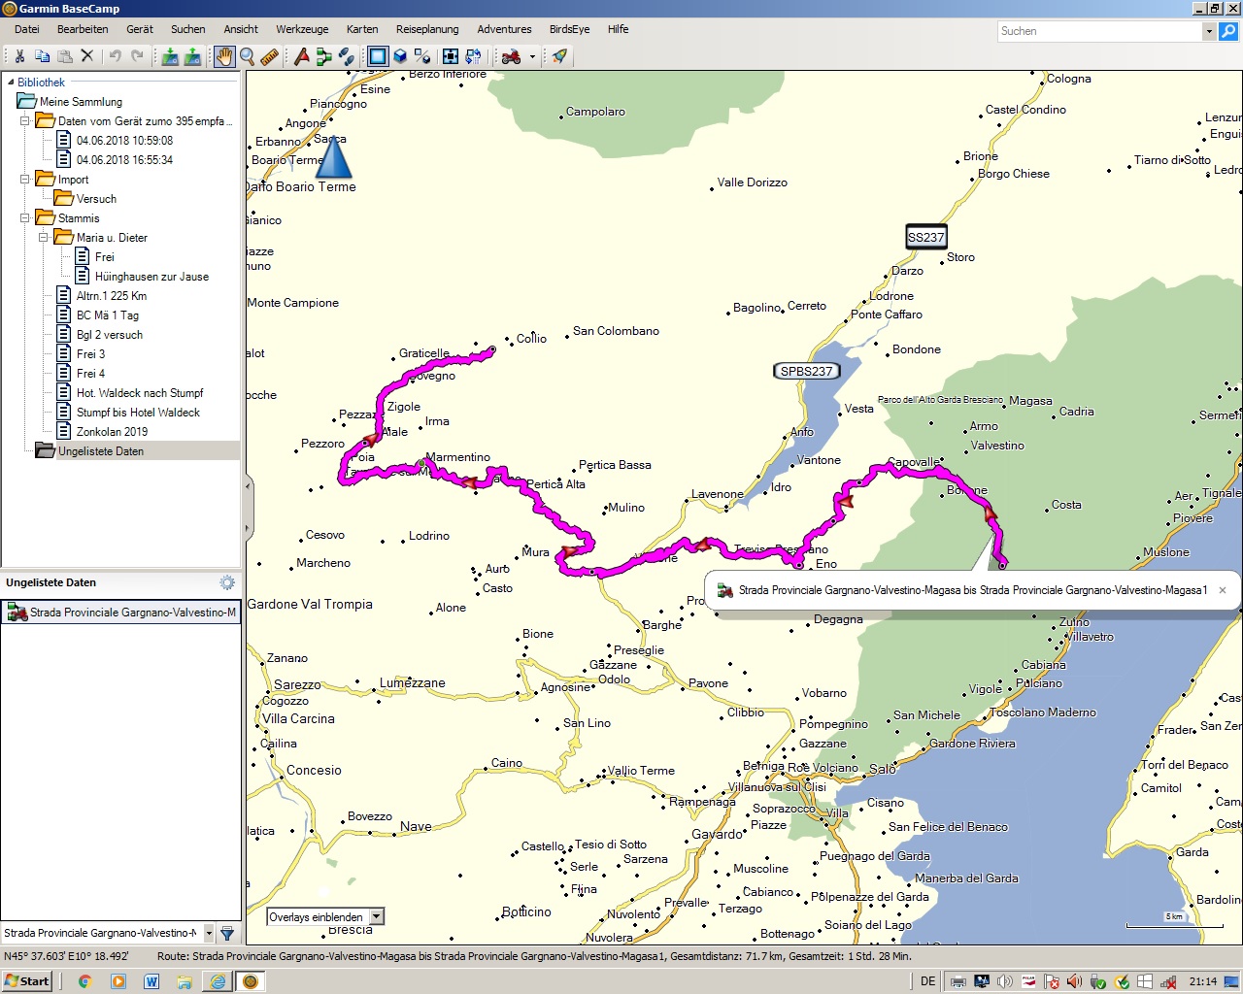Click the Paste toolbar icon
Viewport: 1243px width, 994px height.
65,56
